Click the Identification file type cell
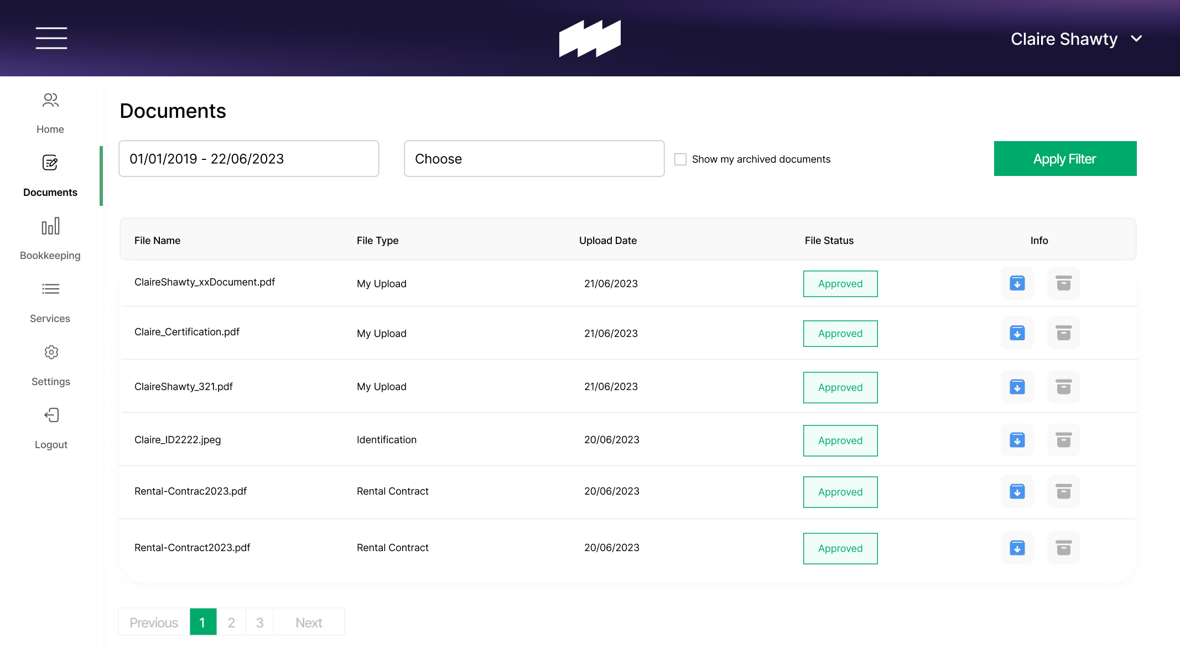 tap(387, 440)
